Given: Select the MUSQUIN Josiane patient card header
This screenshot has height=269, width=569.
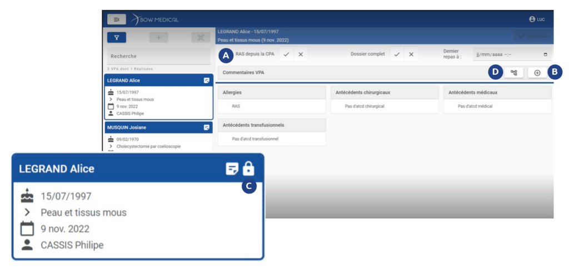Looking at the screenshot, I should tap(158, 128).
